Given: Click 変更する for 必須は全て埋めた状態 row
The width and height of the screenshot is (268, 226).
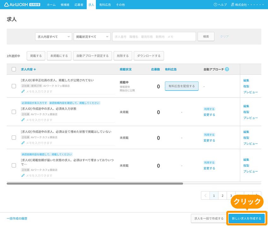Looking at the screenshot, I should (209, 140).
